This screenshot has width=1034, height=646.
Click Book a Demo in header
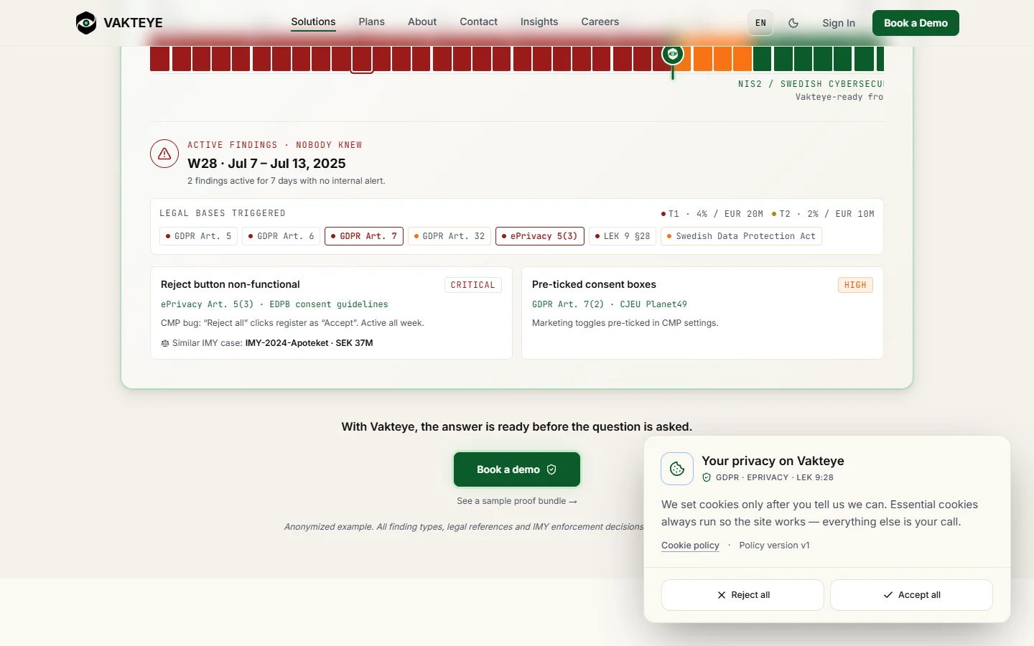pos(916,23)
